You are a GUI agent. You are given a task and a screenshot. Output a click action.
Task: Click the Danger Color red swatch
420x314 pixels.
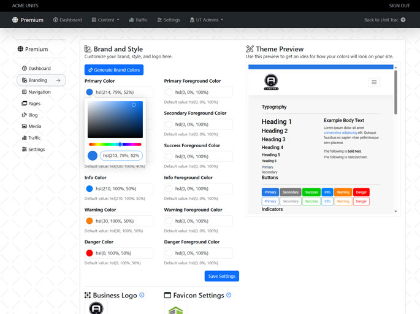(x=90, y=253)
